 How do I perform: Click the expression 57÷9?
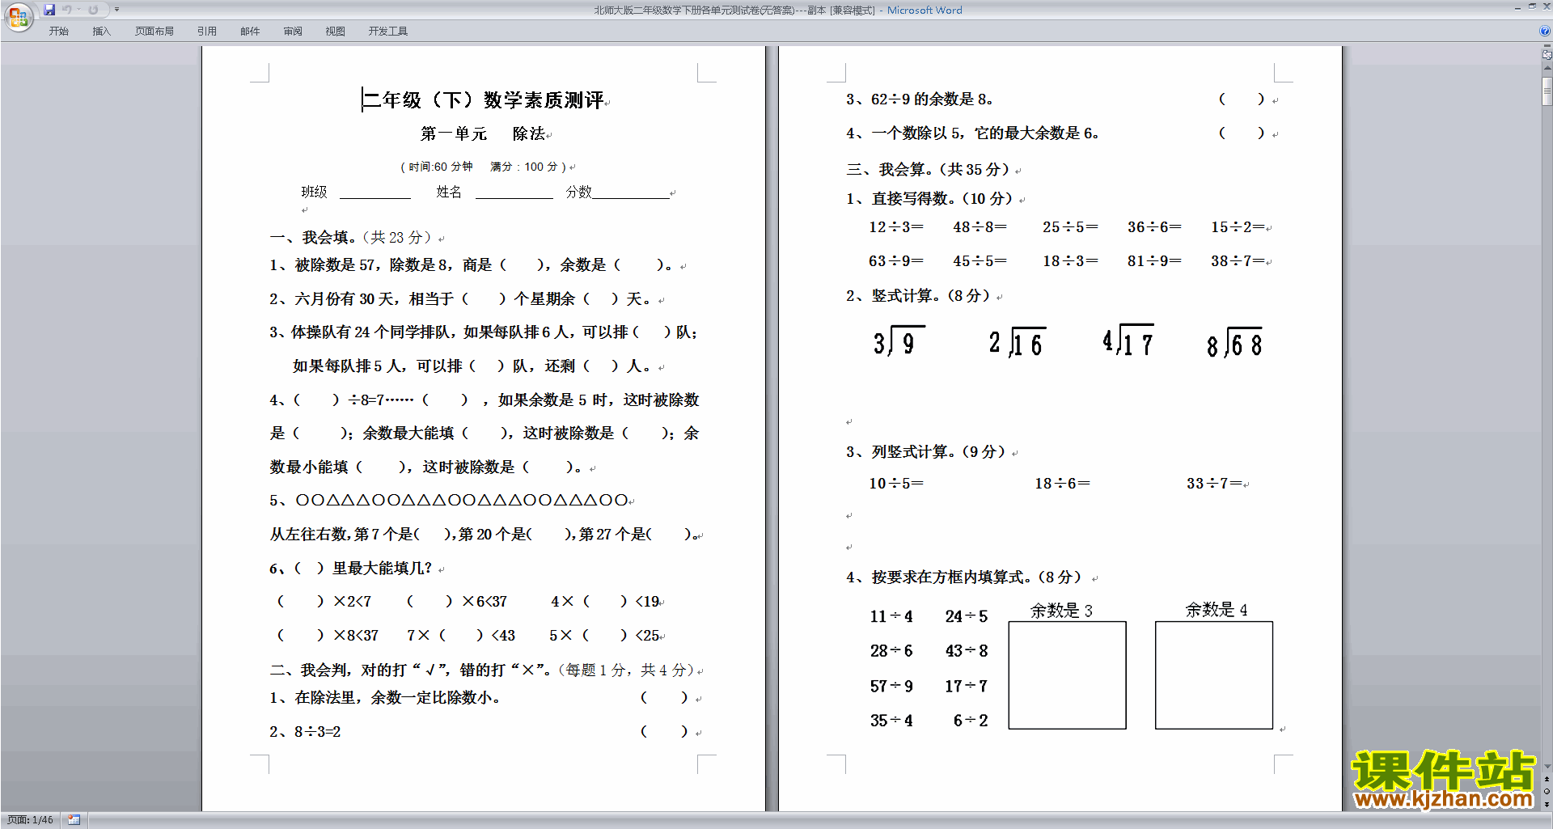[891, 686]
